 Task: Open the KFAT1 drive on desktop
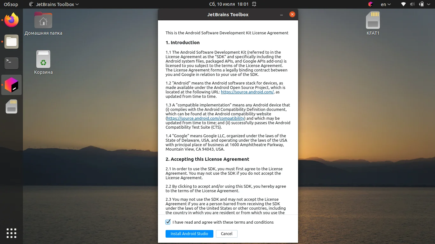373,24
